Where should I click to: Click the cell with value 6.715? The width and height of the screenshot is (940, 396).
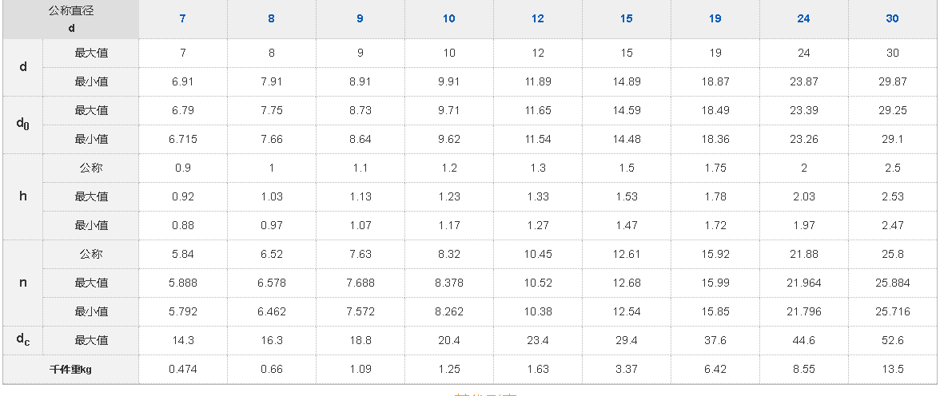tap(183, 139)
